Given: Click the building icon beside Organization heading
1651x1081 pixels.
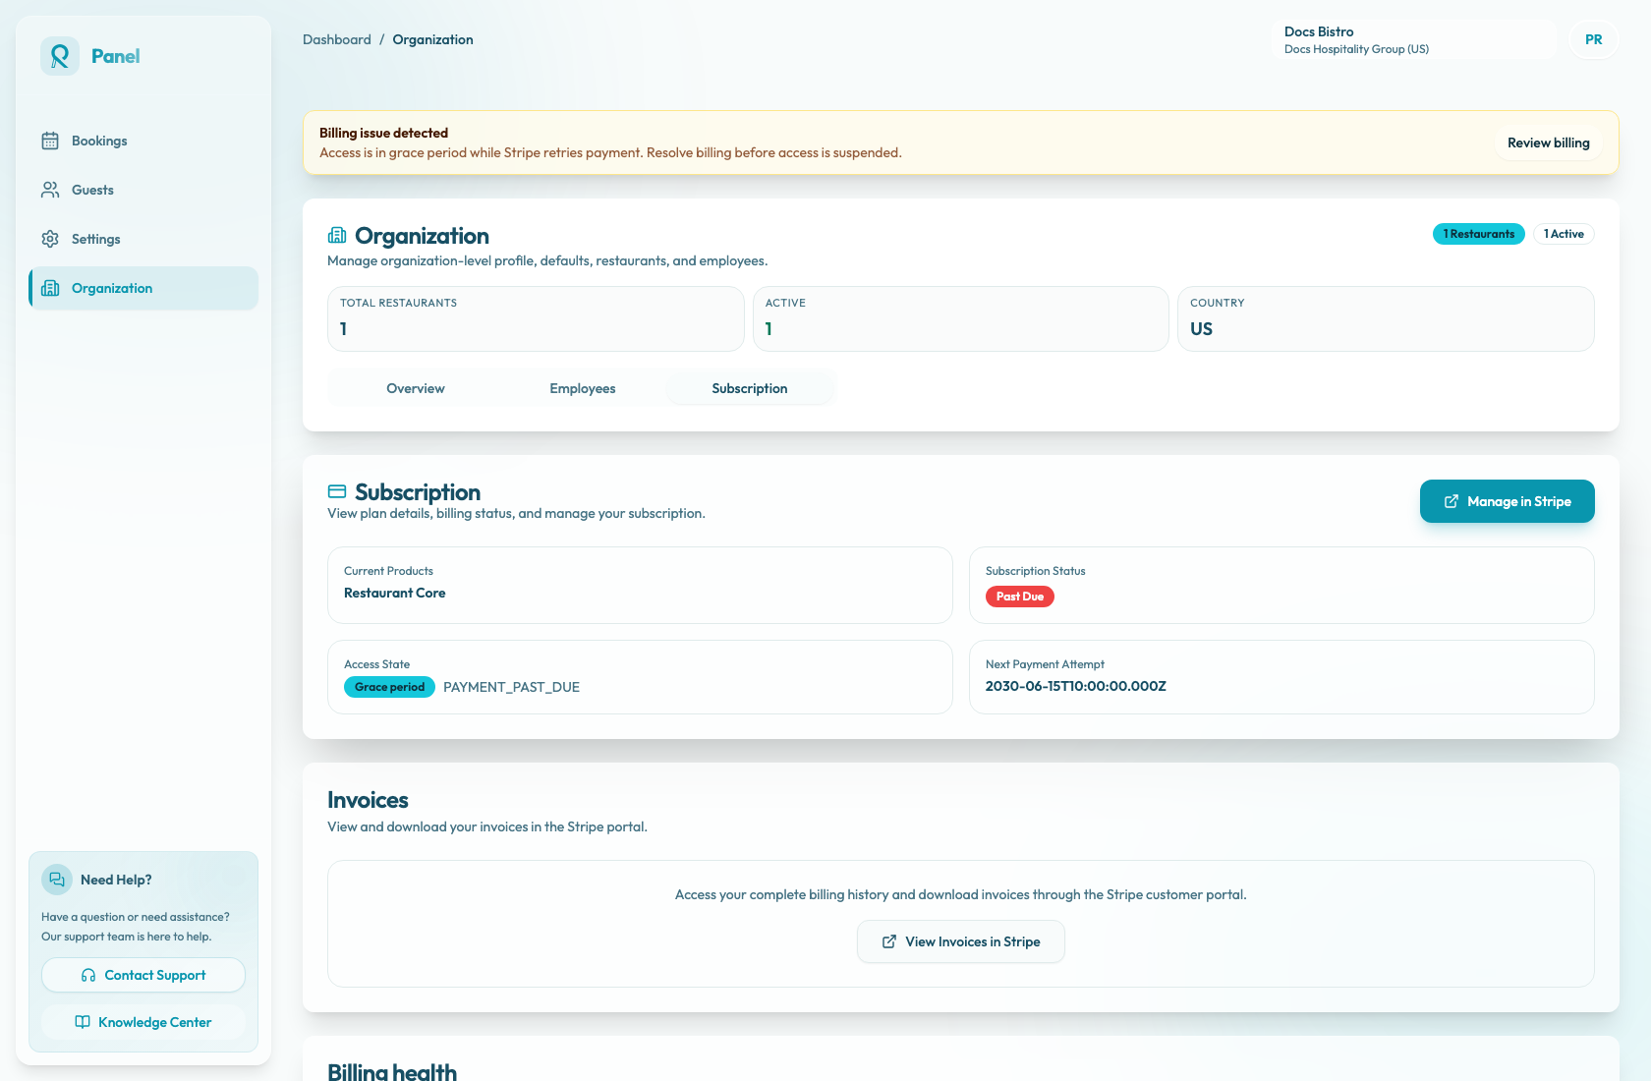Looking at the screenshot, I should tap(337, 235).
